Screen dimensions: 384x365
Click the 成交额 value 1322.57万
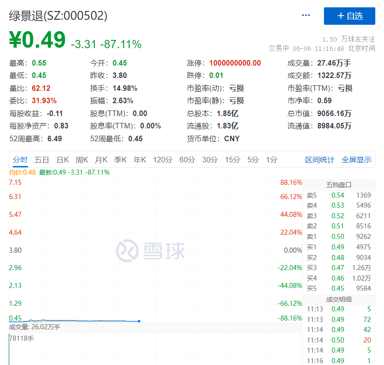pos(335,75)
